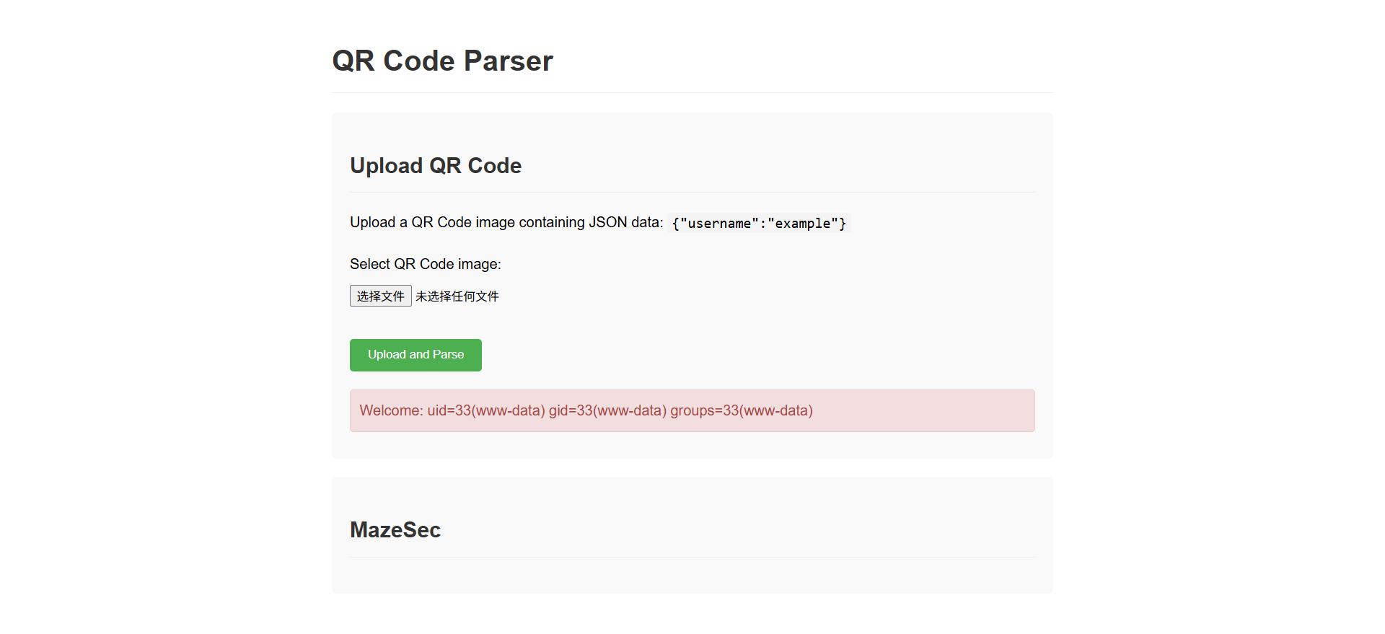This screenshot has height=634, width=1385.
Task: Click the word "JSON data:" in the instructions
Action: pos(625,222)
